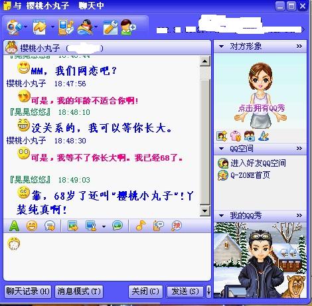This screenshot has height=306, width=312.
Task: Click the search 搜 icon
Action: point(177,226)
